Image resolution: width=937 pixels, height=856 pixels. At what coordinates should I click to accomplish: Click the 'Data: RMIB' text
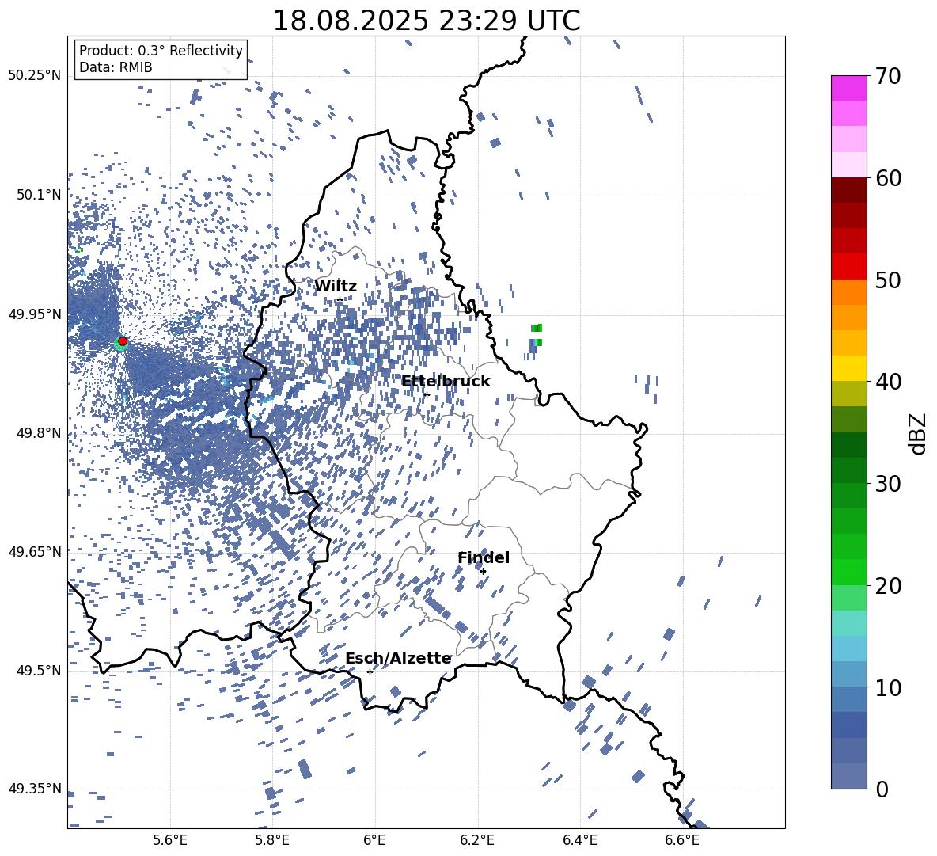[x=116, y=67]
